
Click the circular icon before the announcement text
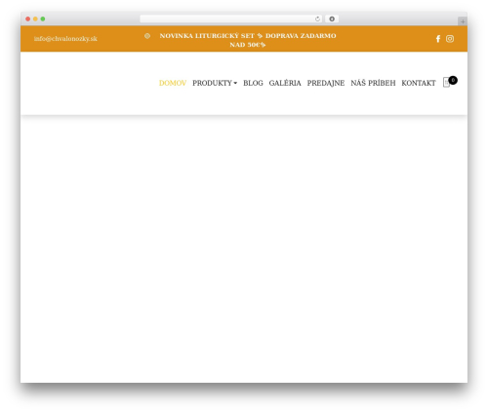(147, 36)
